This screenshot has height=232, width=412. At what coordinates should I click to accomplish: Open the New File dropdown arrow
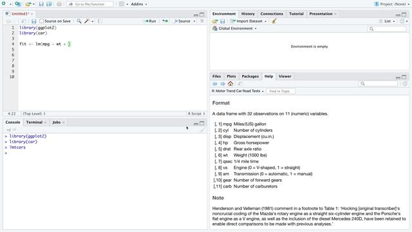point(11,5)
